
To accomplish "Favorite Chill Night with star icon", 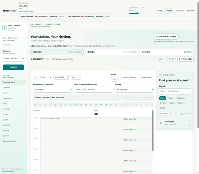I will click(189, 125).
